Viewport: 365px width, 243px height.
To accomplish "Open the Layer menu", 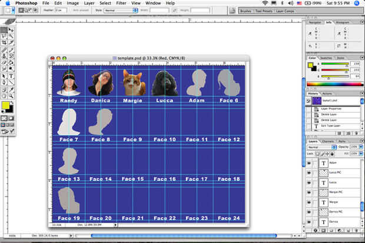I will 89,3.
